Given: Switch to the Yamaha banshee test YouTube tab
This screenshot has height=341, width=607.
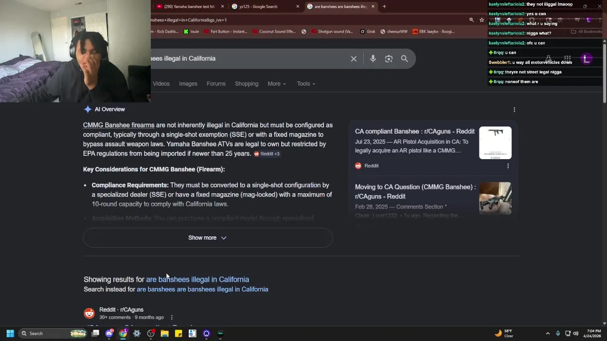Looking at the screenshot, I should 190,7.
